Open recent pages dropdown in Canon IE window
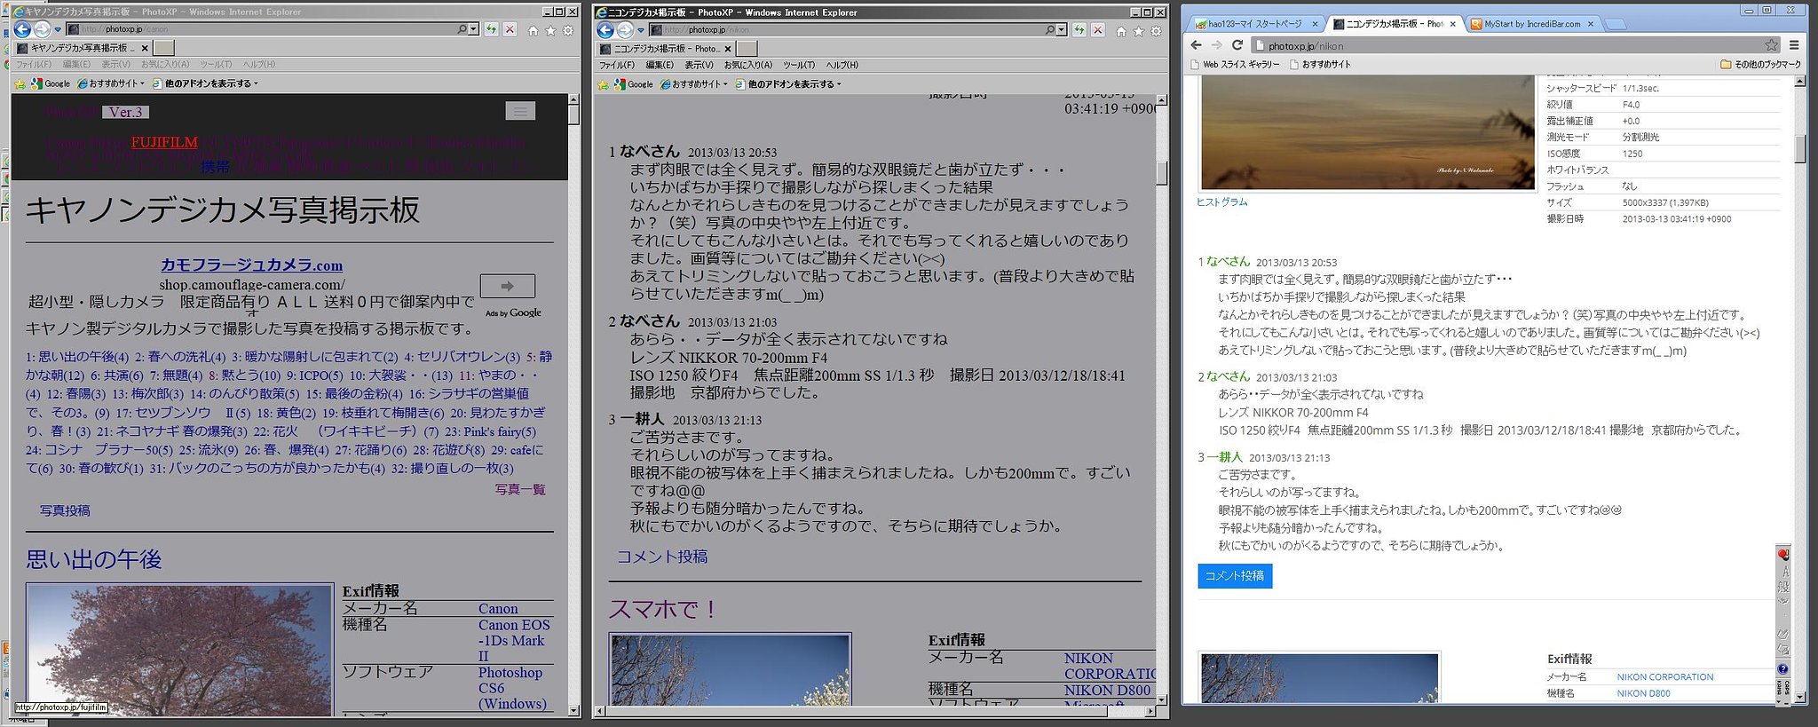 tap(58, 30)
